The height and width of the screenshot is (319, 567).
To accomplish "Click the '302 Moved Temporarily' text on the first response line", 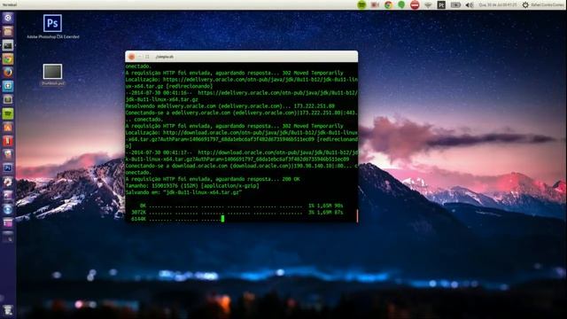I will coord(313,73).
